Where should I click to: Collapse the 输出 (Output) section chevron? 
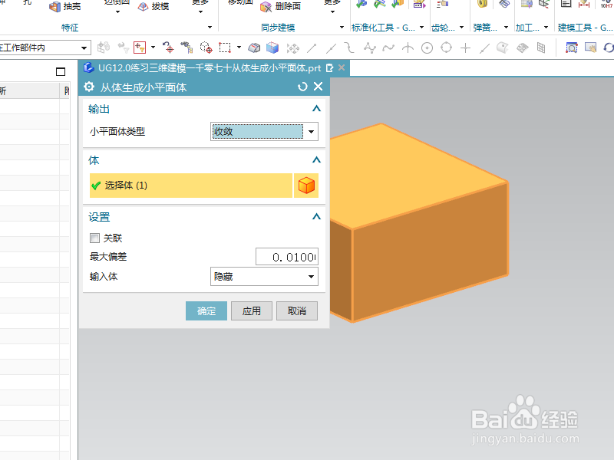(x=315, y=108)
